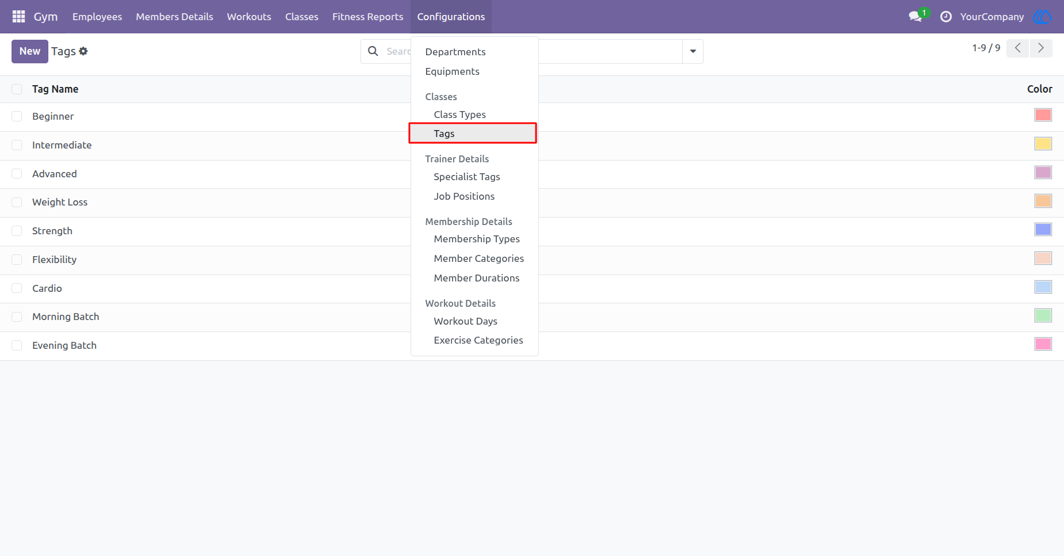The height and width of the screenshot is (556, 1064).
Task: Sort by the Tag Name column header
Action: 55,89
